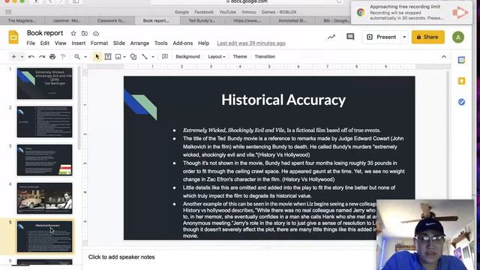
Task: Switch to the Annotated Bi... browser tab
Action: [x=292, y=20]
